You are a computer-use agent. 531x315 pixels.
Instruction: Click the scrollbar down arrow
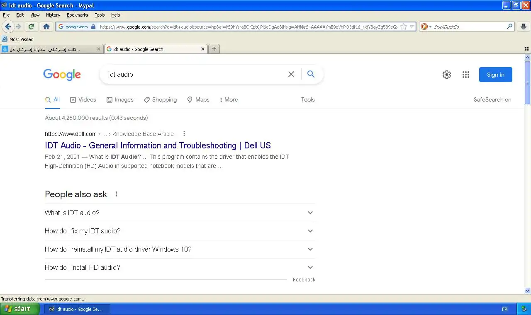(x=527, y=291)
